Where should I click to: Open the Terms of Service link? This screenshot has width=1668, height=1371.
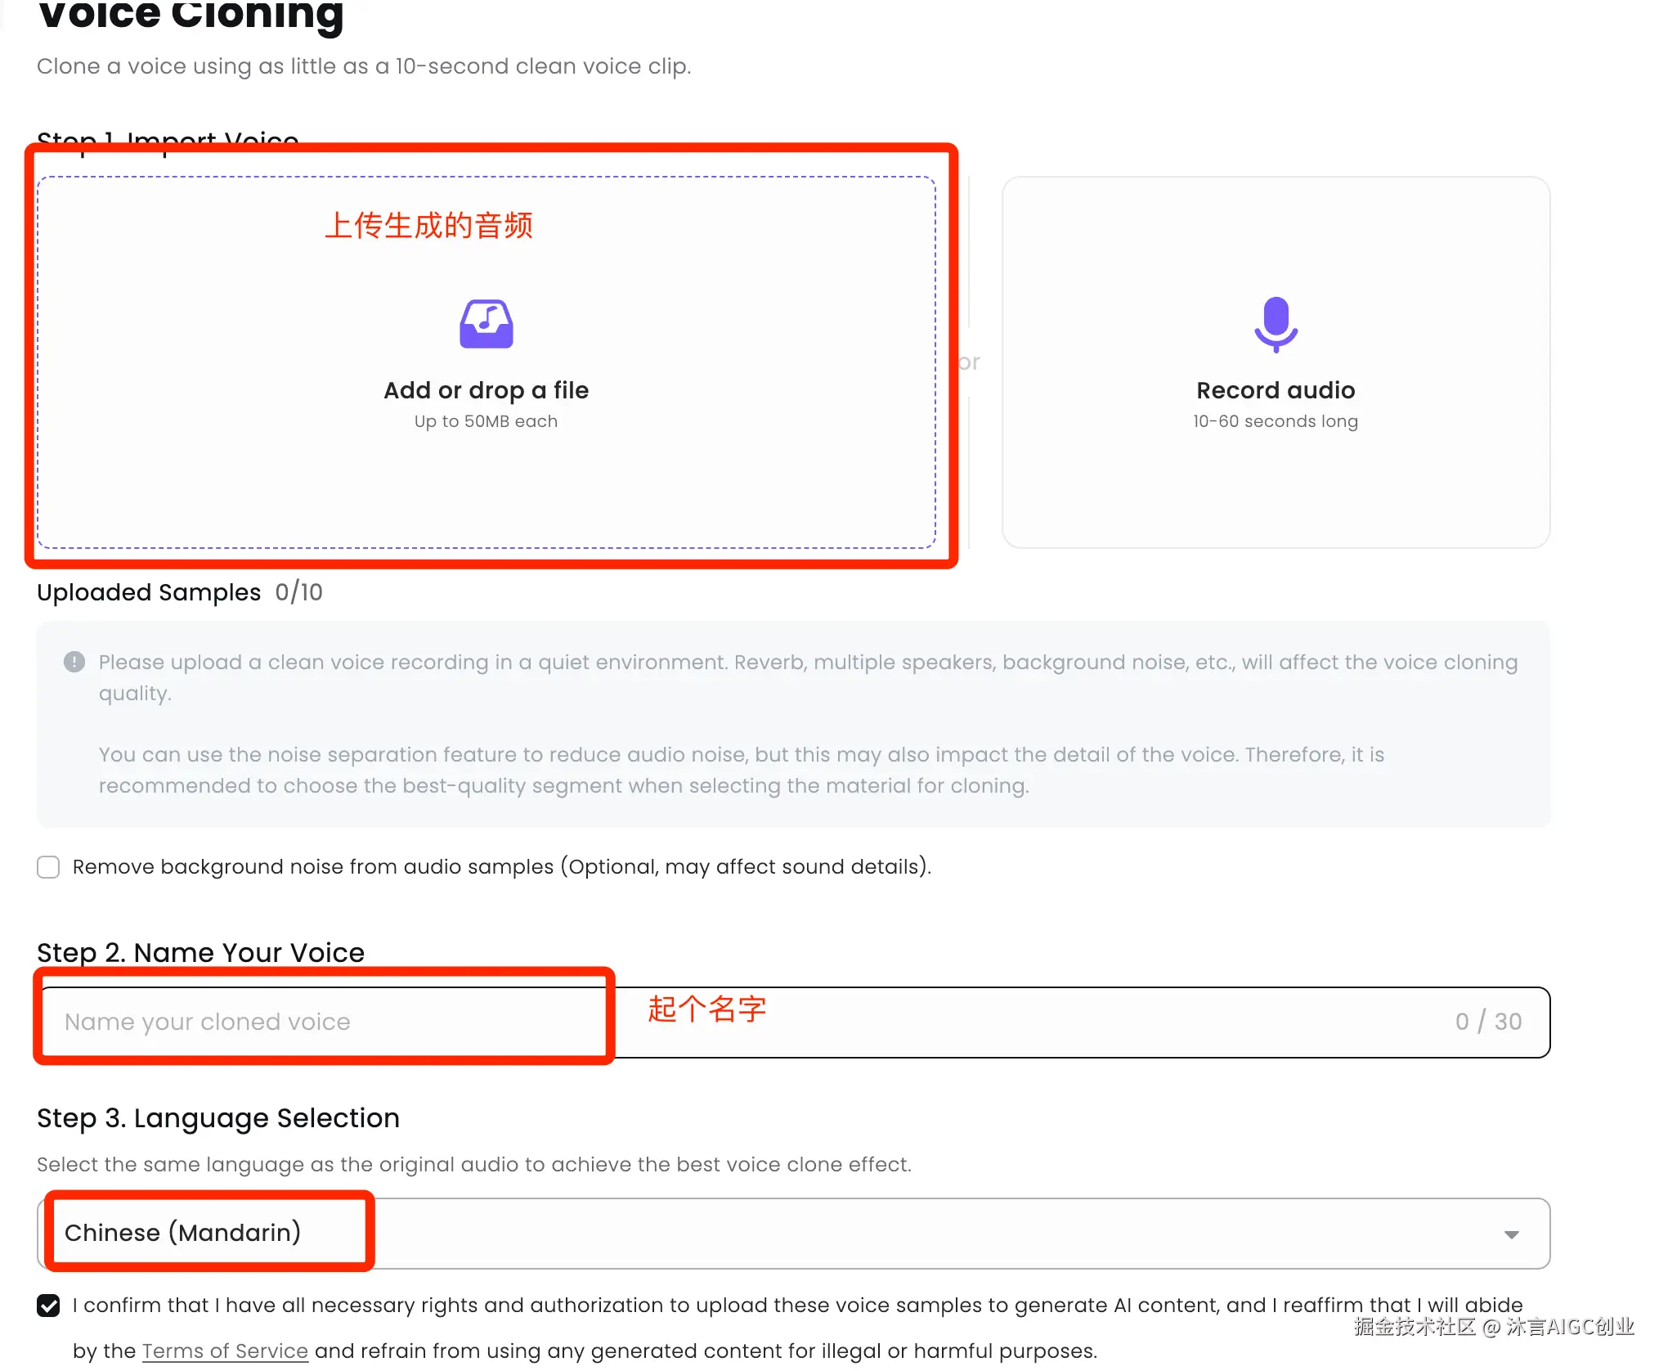pyautogui.click(x=225, y=1351)
